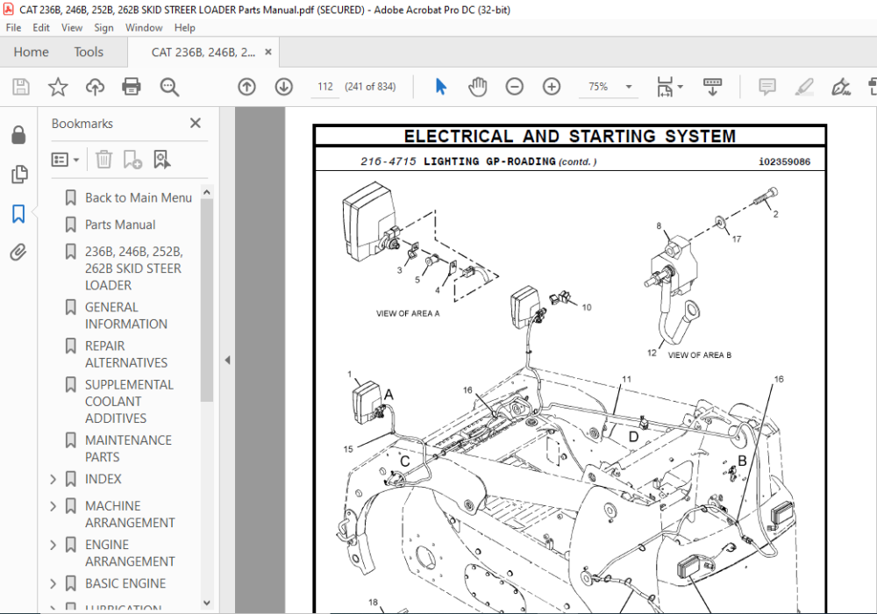Collapse the navigation pane arrow
Screen dimensions: 877x614
(x=227, y=361)
